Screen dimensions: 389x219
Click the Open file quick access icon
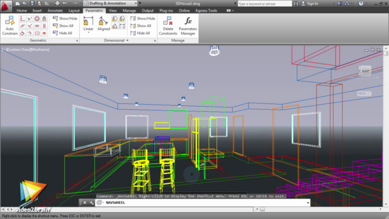[x=24, y=4]
